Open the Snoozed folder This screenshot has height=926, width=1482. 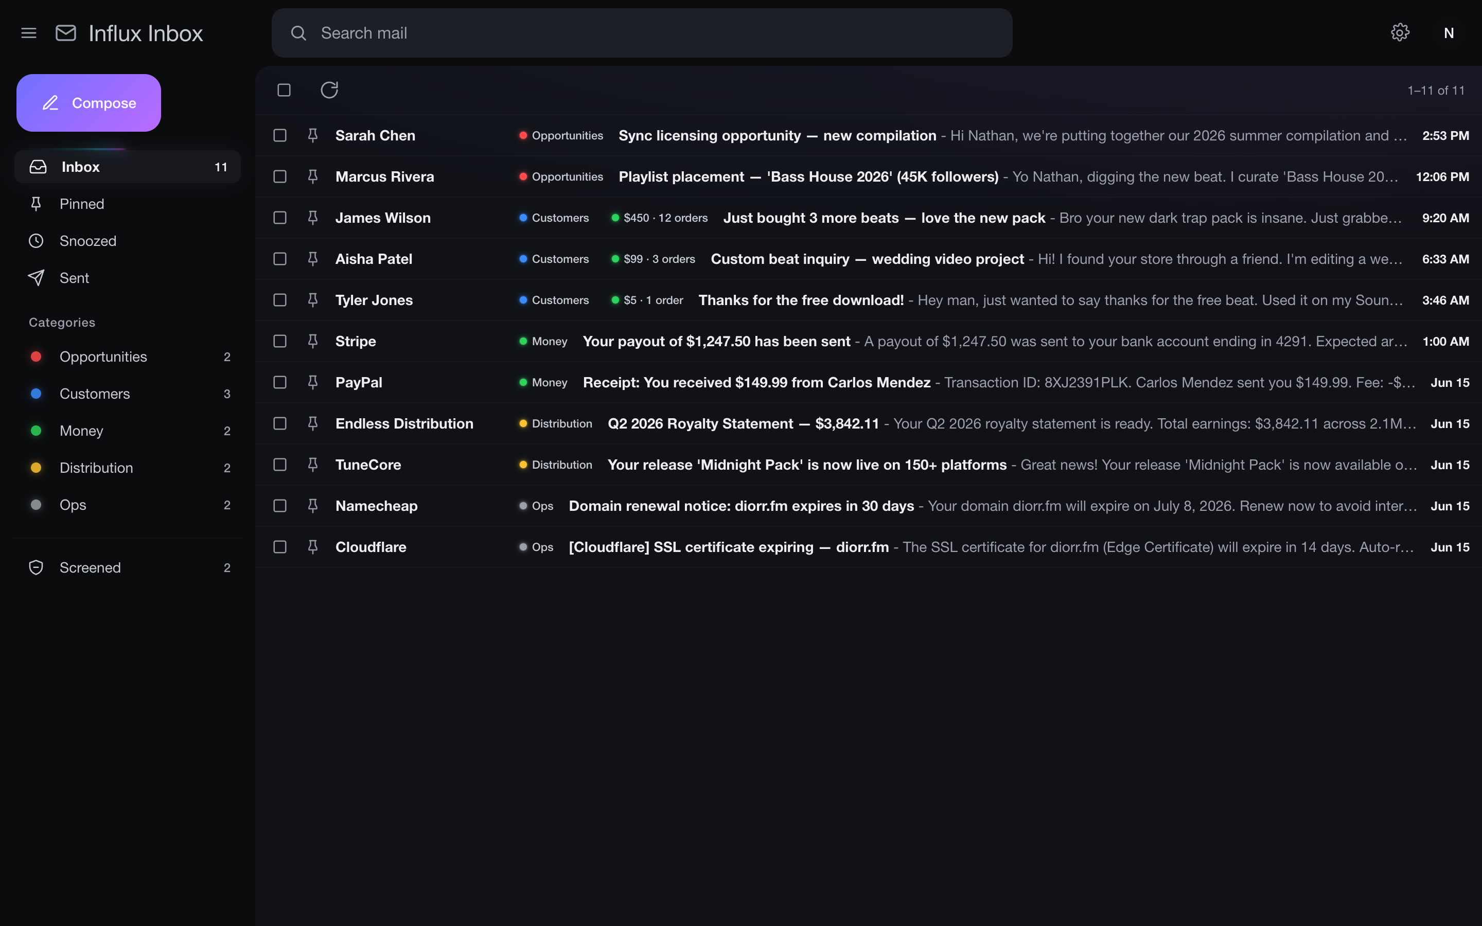pos(128,241)
